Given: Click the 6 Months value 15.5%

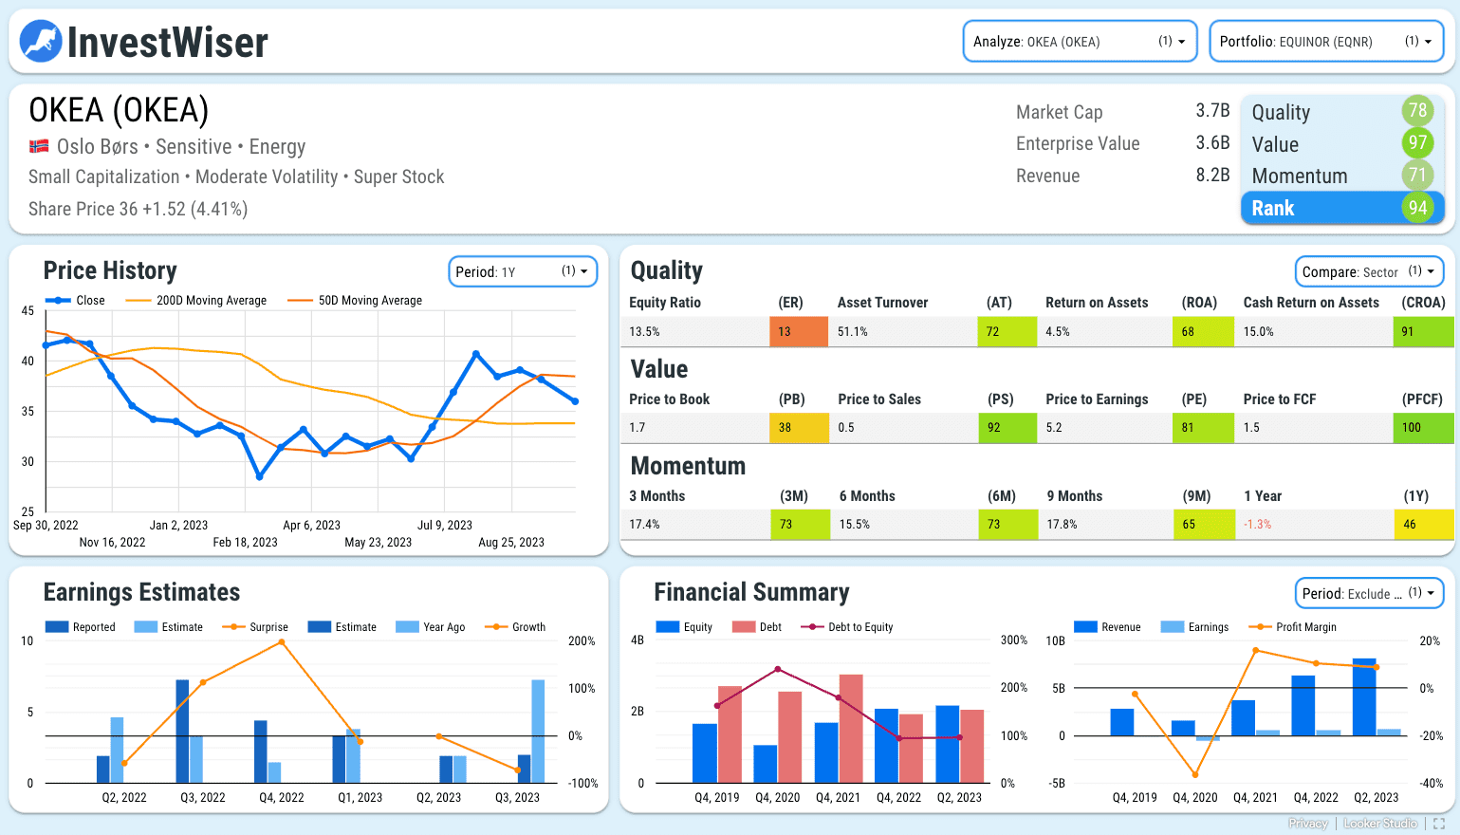Looking at the screenshot, I should [854, 525].
